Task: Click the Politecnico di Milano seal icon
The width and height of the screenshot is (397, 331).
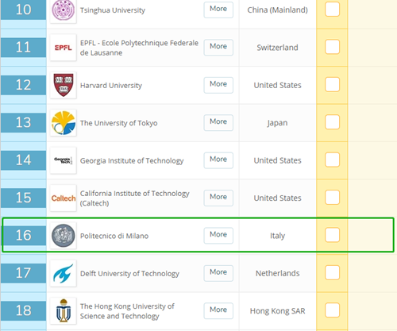Action: coord(64,236)
